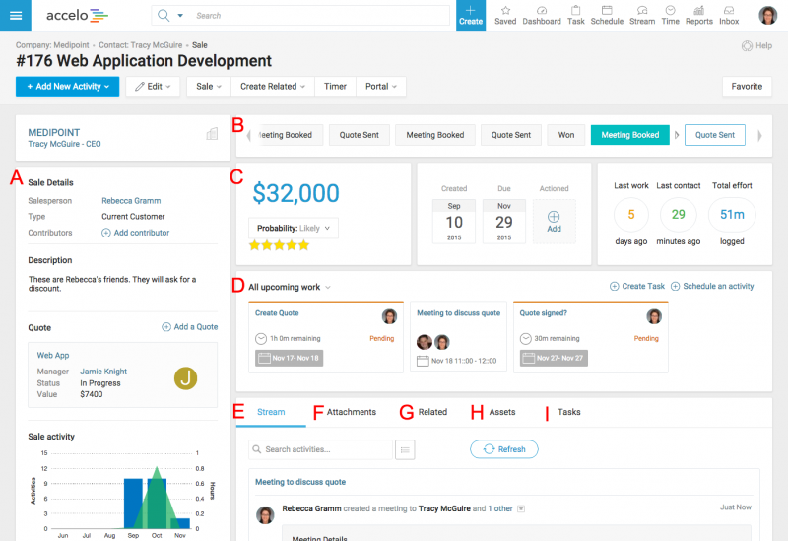This screenshot has height=541, width=788.
Task: Expand the All upcoming work filter
Action: (289, 287)
